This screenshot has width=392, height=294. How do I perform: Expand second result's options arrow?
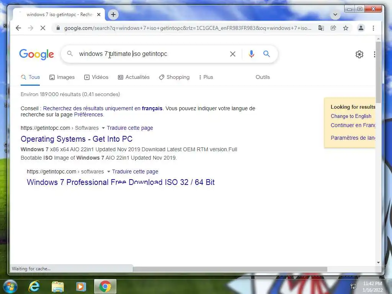point(108,172)
